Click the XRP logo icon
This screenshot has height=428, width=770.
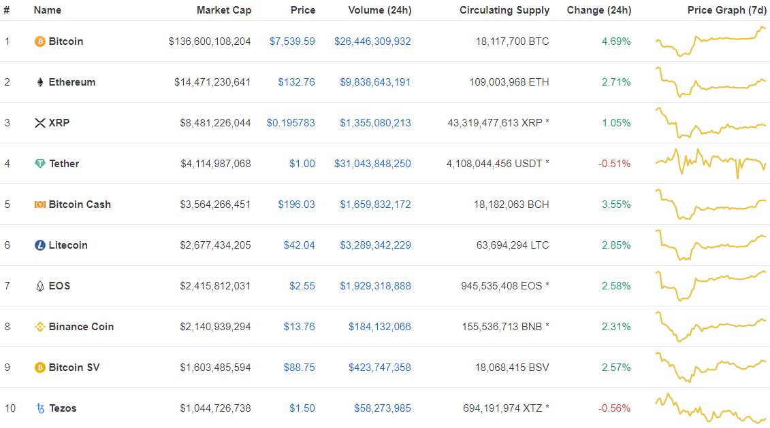coord(39,123)
